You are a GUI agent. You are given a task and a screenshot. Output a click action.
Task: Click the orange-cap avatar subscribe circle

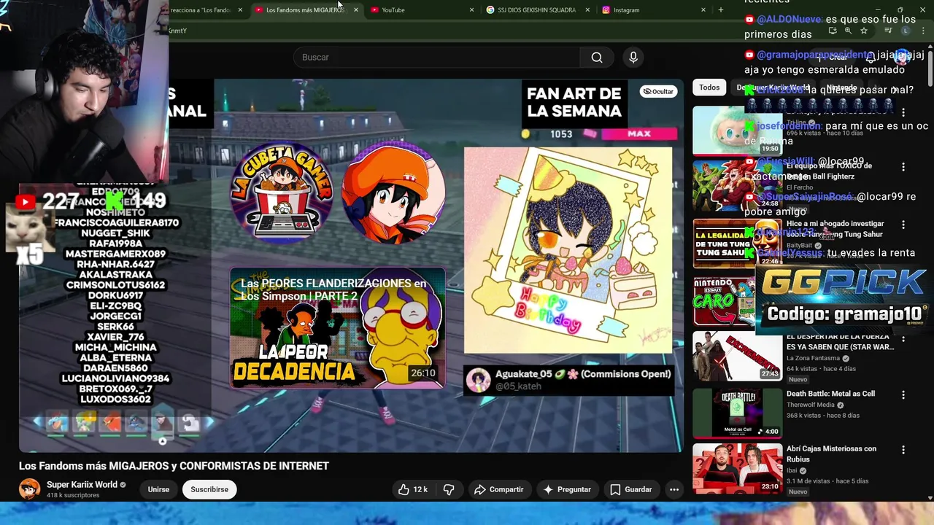(x=394, y=193)
